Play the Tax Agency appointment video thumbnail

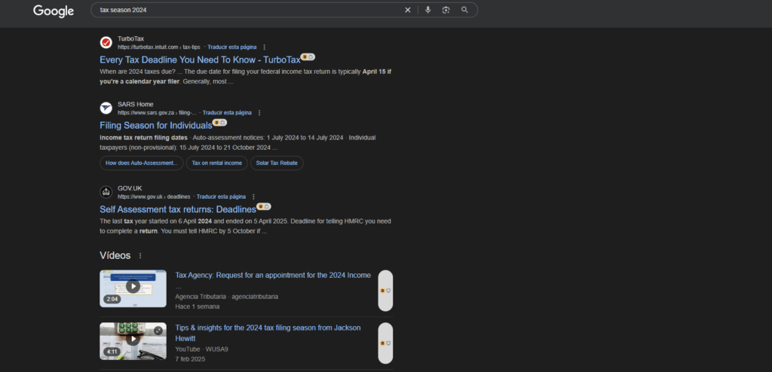coord(133,288)
